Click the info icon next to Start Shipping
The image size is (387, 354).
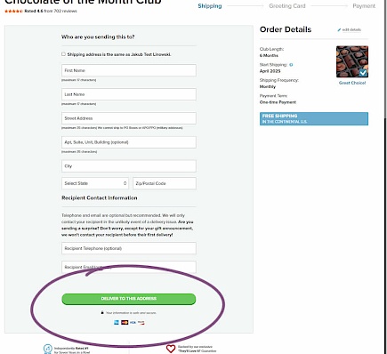(291, 65)
